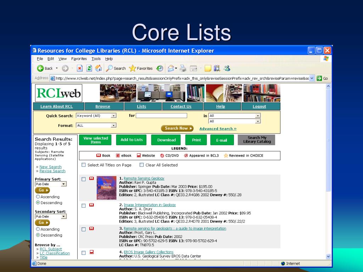Click the Search My Library Catalog button
Screen dimensions: 363x272
point(256,140)
